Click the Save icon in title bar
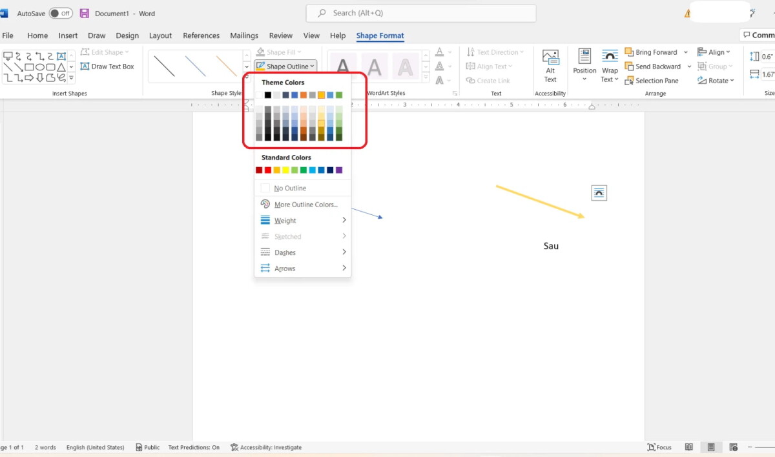Viewport: 775px width, 457px height. (84, 14)
